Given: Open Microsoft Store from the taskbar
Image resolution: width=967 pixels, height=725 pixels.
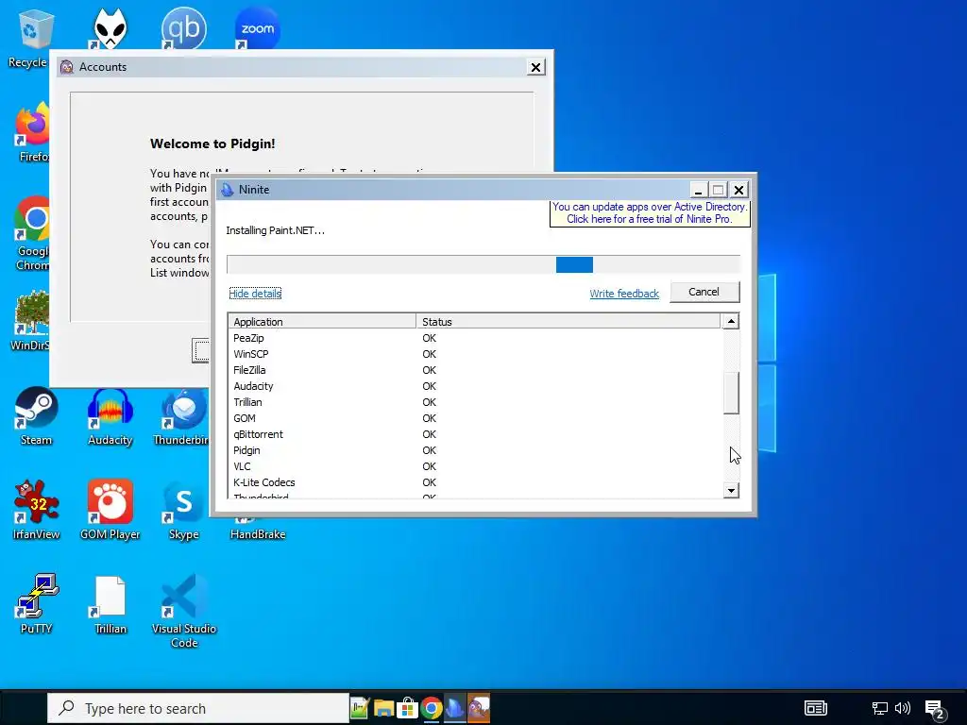Looking at the screenshot, I should point(407,708).
